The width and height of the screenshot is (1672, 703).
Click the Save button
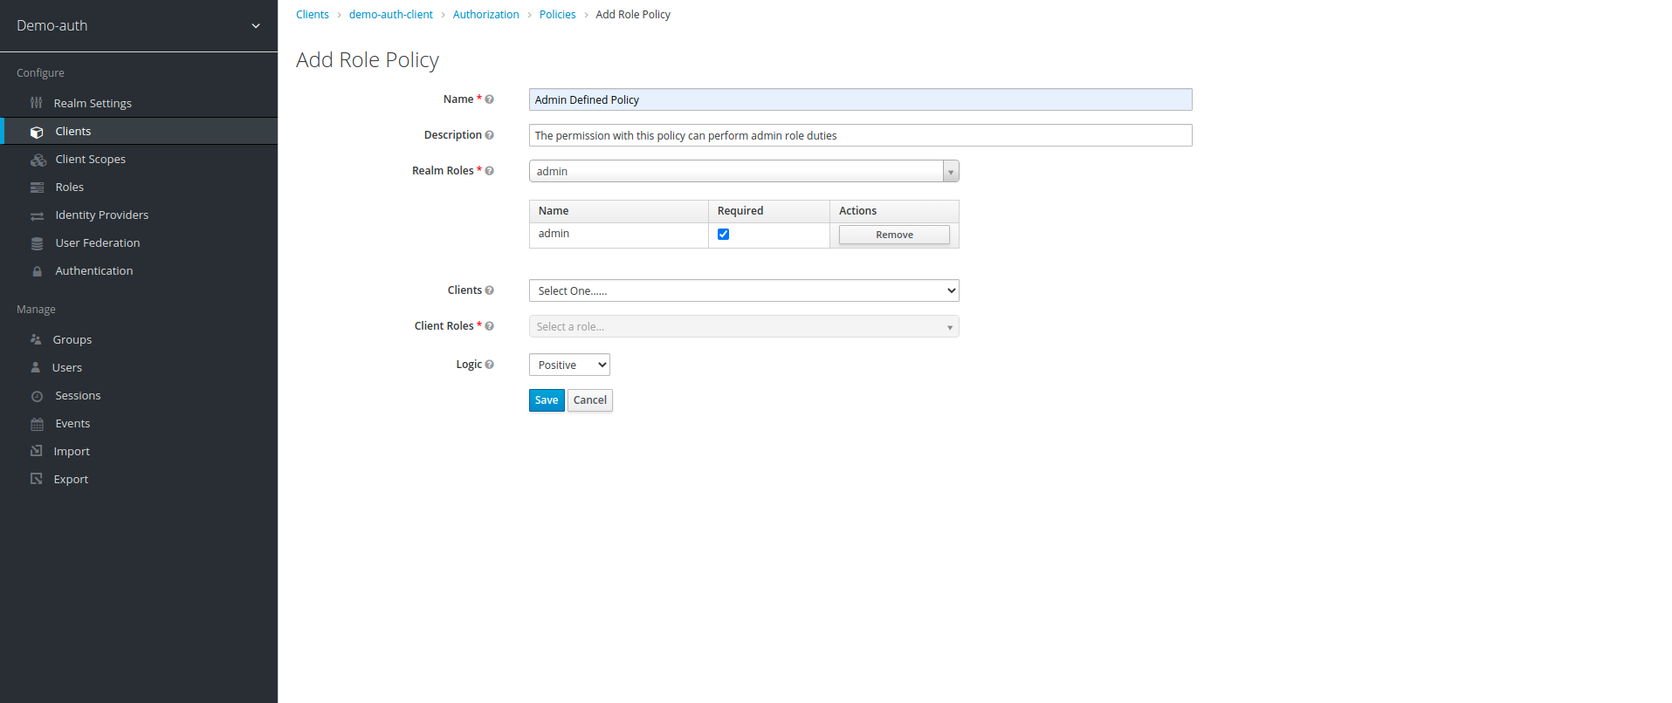point(546,400)
